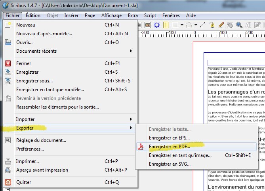
Task: Select the line tool
Action: 202,25
